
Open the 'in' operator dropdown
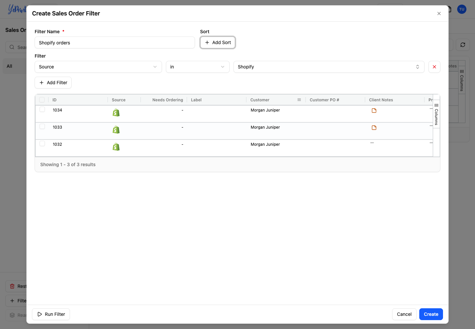point(198,67)
